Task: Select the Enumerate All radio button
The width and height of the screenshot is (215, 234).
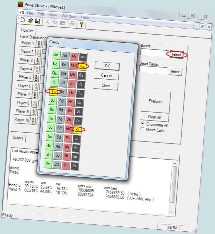Action: point(143,123)
